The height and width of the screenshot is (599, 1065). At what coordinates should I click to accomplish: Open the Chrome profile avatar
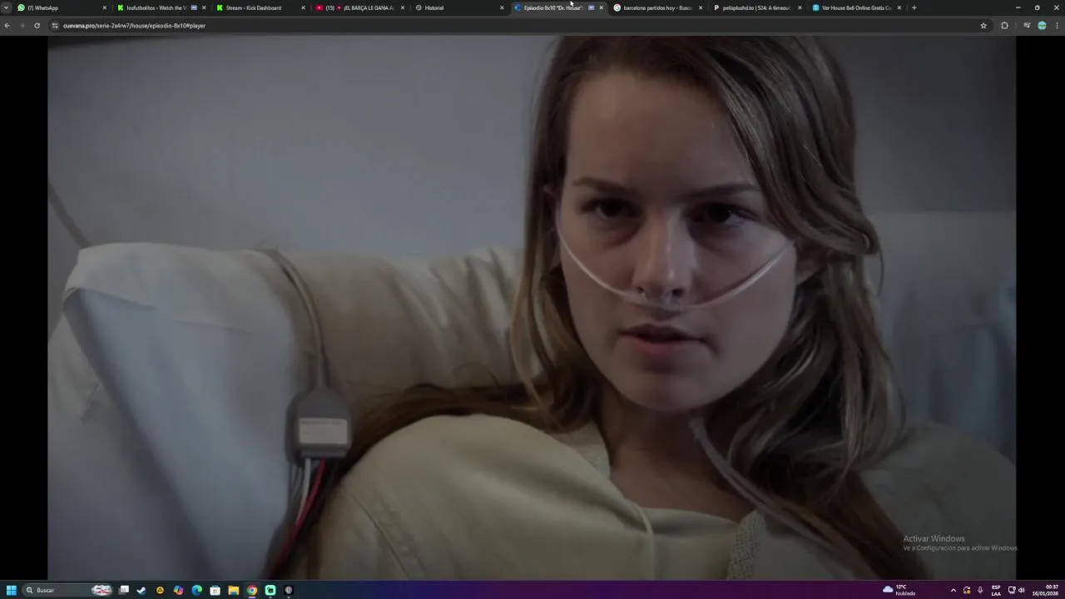tap(1042, 26)
